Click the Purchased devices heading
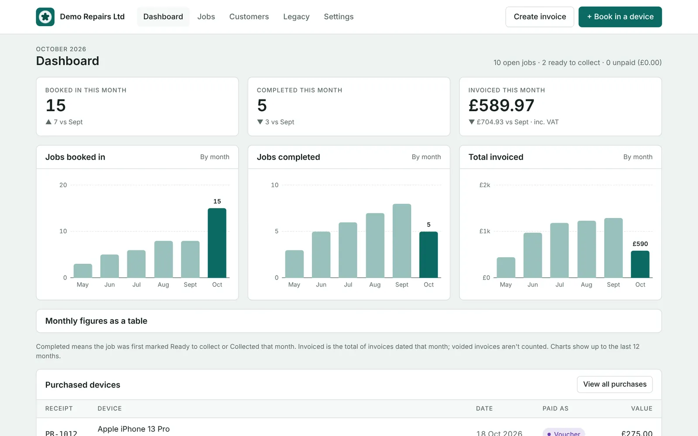Image resolution: width=698 pixels, height=436 pixels. click(x=82, y=385)
